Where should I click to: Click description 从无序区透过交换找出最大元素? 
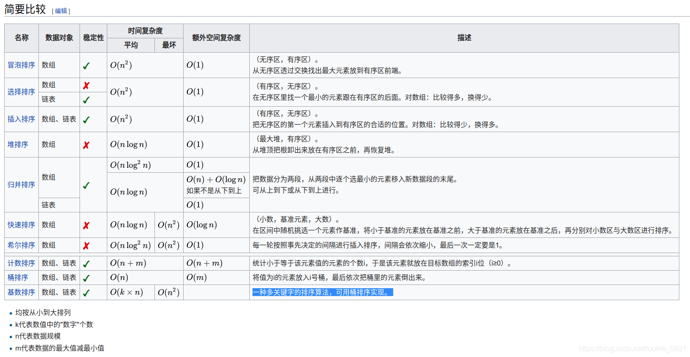click(x=327, y=71)
